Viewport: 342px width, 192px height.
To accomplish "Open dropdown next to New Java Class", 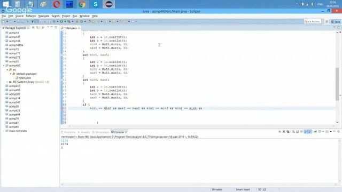I will point(85,21).
